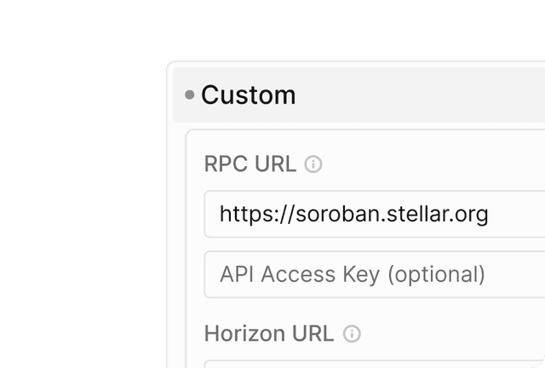The width and height of the screenshot is (545, 368).
Task: Focus the RPC URL input field
Action: (375, 214)
